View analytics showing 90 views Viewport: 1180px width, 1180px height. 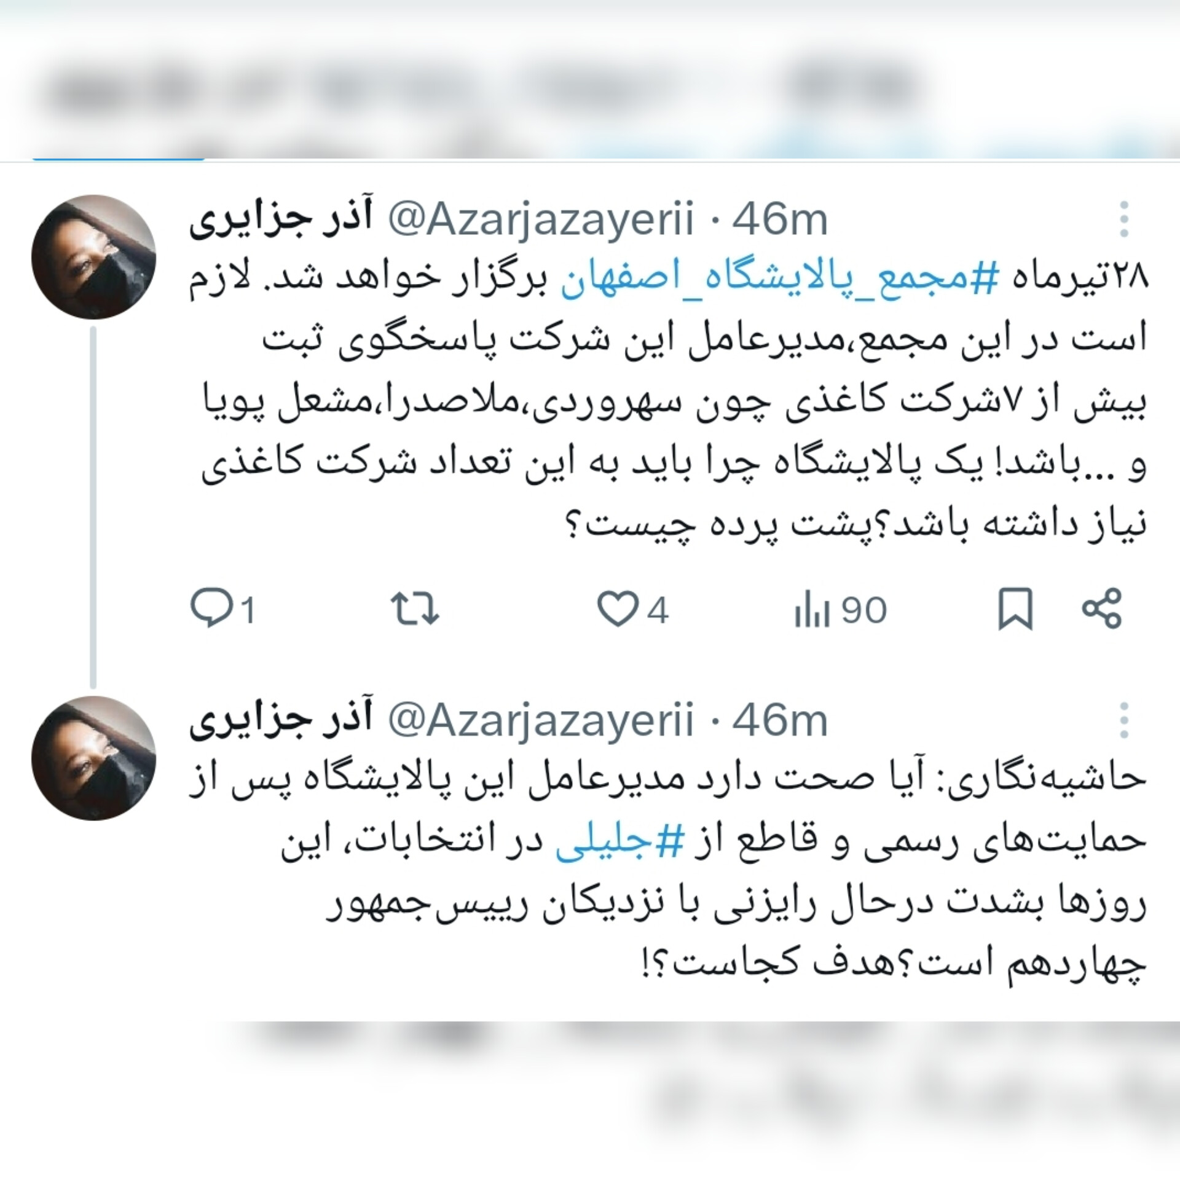click(x=841, y=610)
